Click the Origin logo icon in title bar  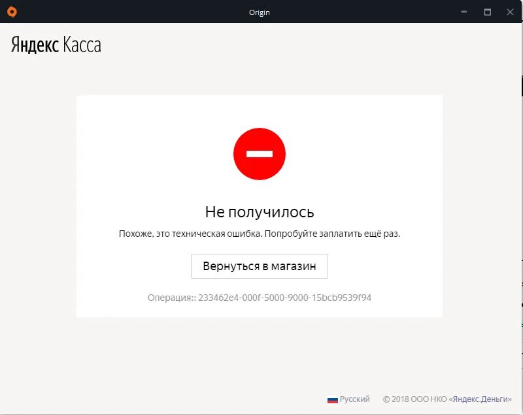(12, 12)
